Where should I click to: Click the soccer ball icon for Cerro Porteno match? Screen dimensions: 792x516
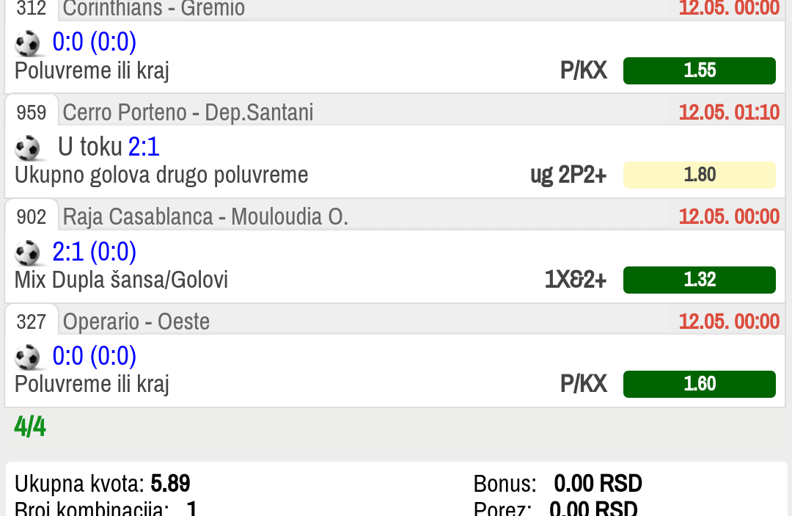pos(28,148)
